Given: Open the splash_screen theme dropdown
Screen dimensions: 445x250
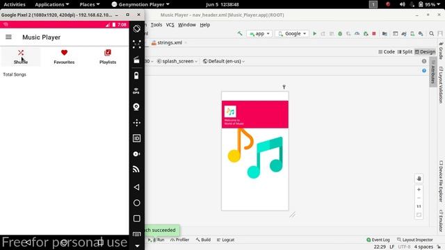Looking at the screenshot, I should [177, 61].
